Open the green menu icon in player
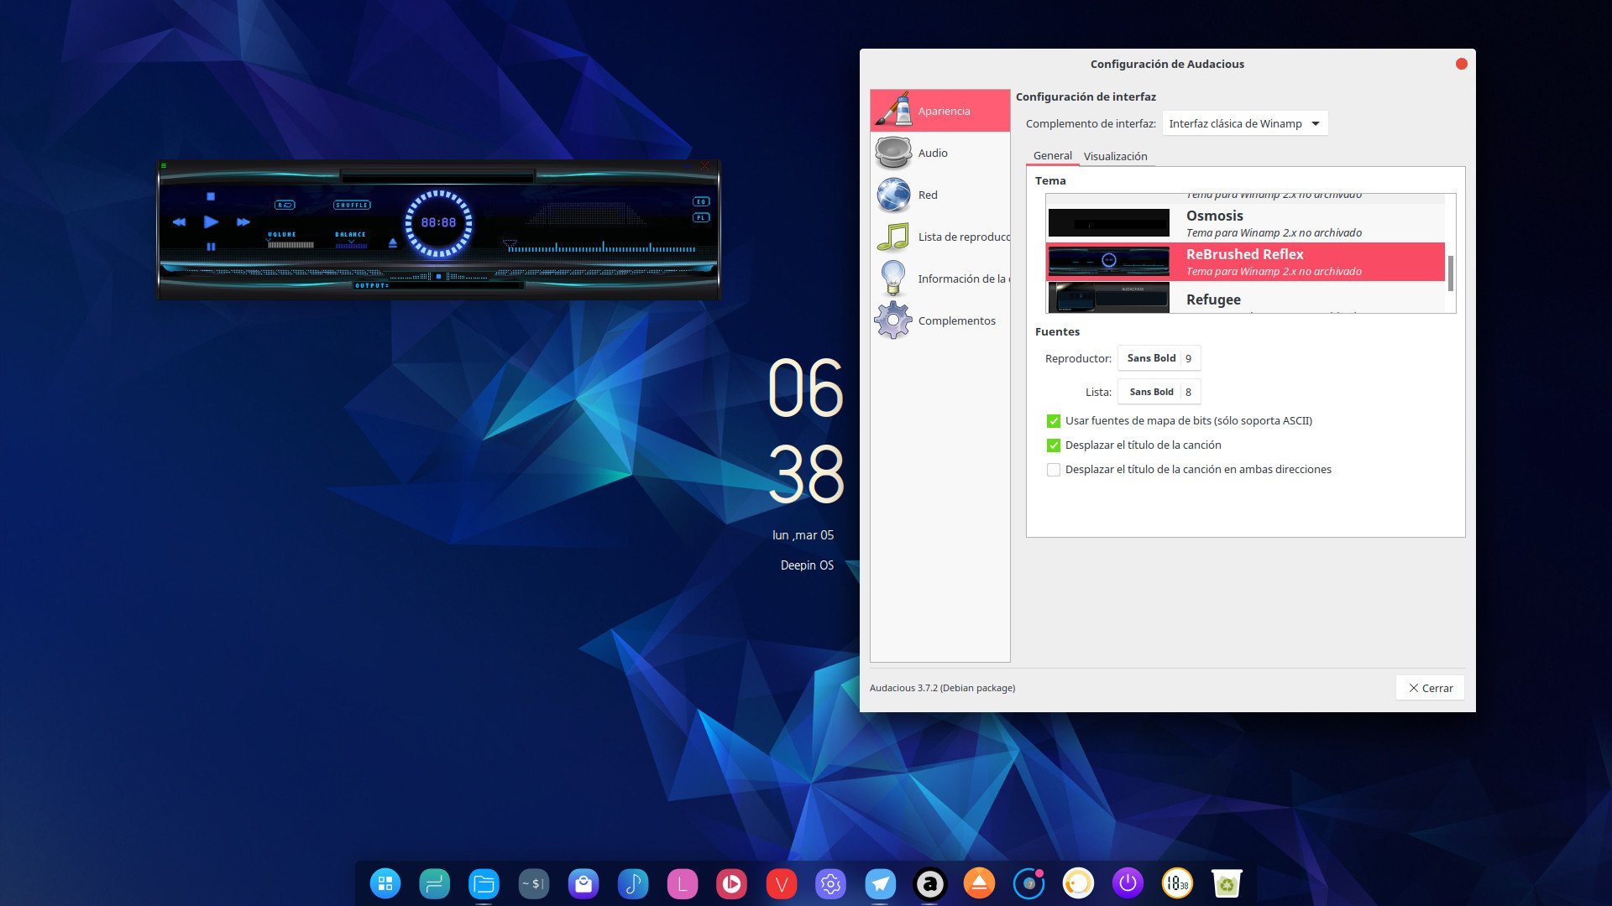The height and width of the screenshot is (906, 1612). pos(164,166)
